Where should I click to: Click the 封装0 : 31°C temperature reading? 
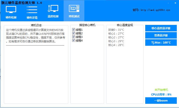coord(116,30)
